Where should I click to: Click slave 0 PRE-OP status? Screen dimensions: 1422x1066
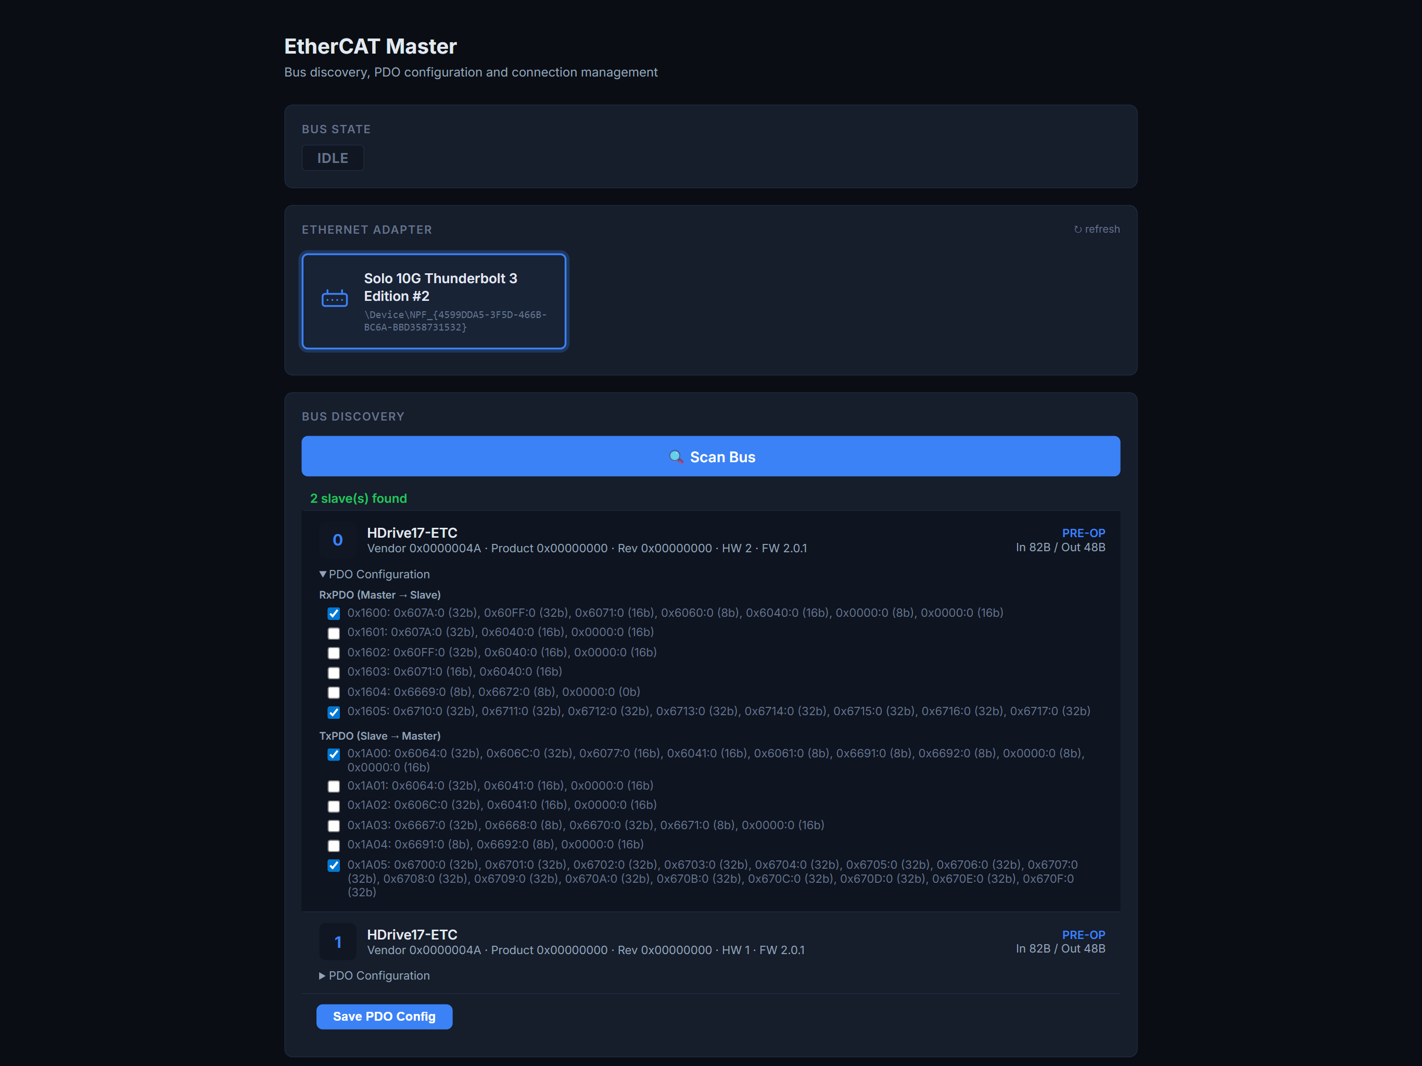pos(1083,533)
